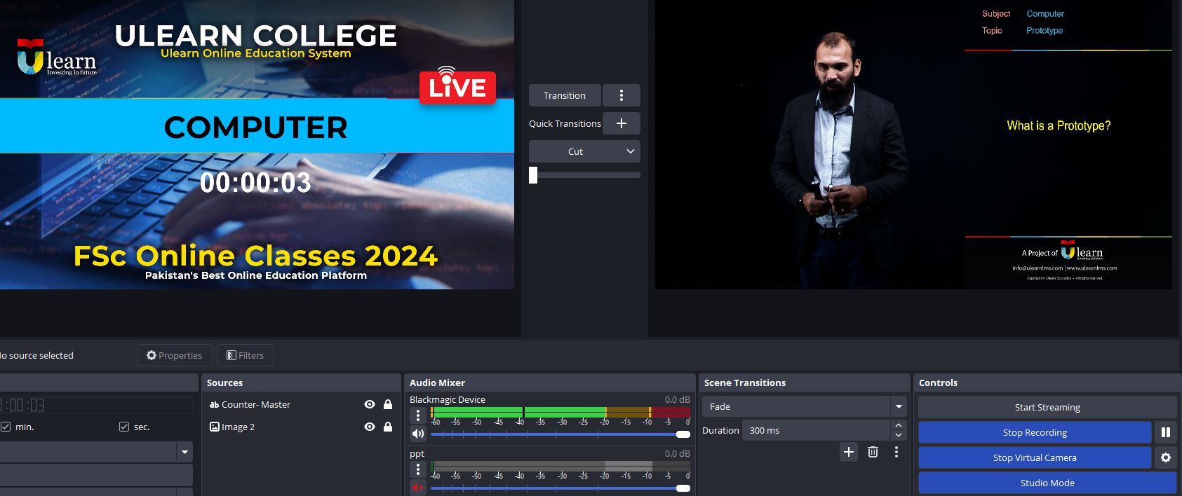
Task: Open source Properties
Action: (174, 355)
